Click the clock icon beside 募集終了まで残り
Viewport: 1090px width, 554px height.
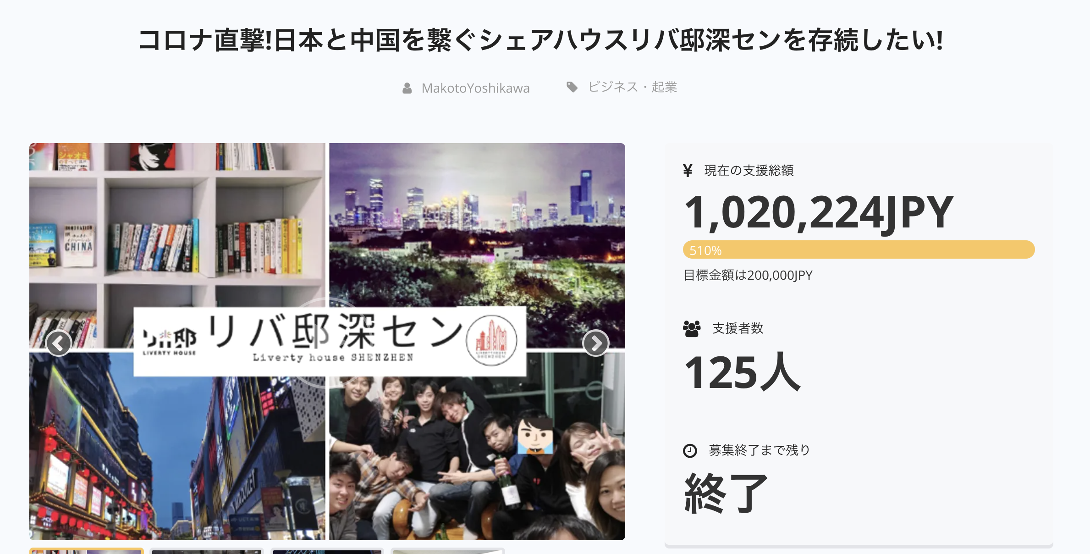coord(690,451)
